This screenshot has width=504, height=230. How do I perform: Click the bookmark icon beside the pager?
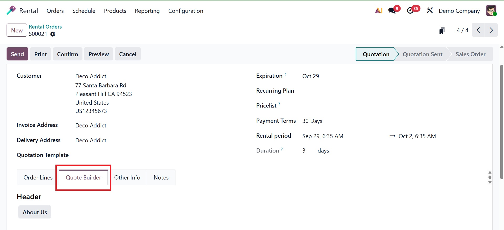pyautogui.click(x=442, y=31)
